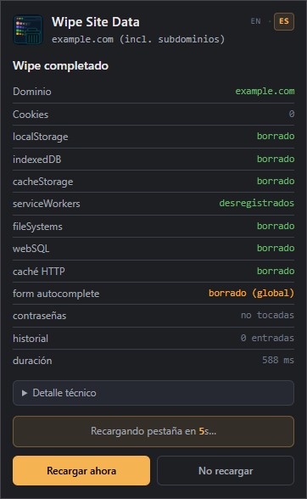Click the indexedDB label
Viewport: 307px width, 499px height.
click(x=37, y=160)
